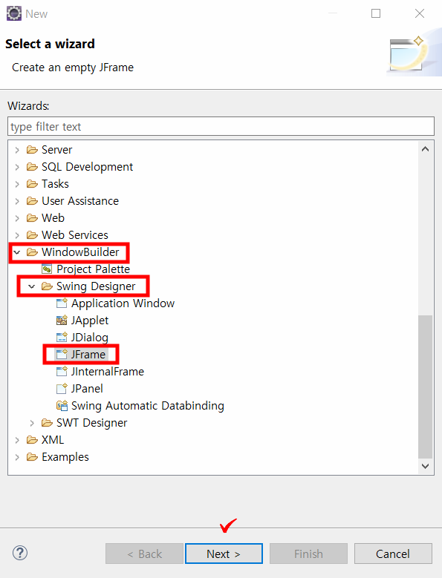Click the JPanel wizard icon
Image resolution: width=442 pixels, height=578 pixels.
(x=62, y=388)
